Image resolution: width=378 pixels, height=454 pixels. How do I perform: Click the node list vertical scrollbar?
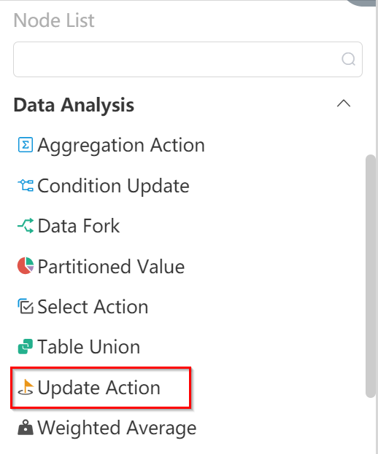(371, 276)
